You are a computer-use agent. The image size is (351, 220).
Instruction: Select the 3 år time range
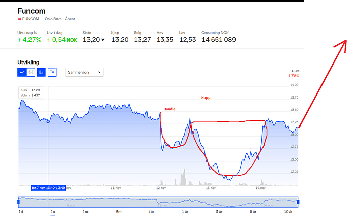click(219, 212)
